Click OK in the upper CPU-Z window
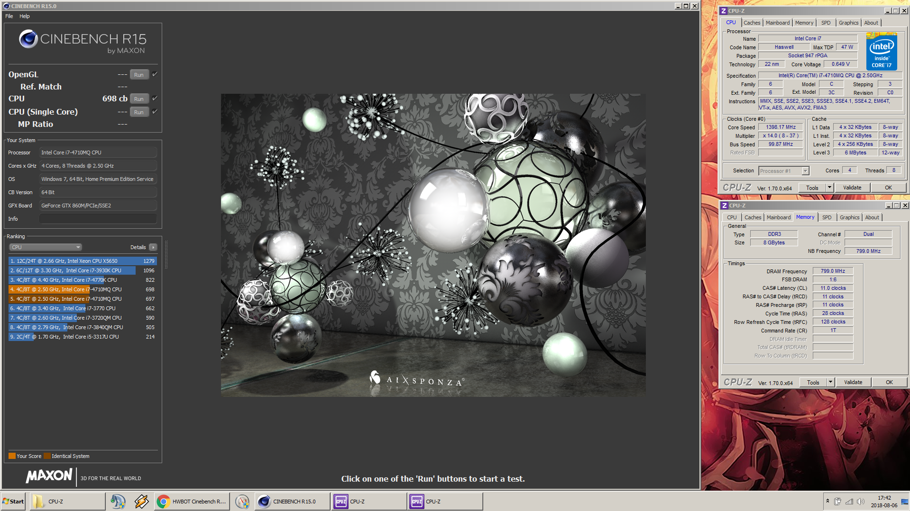The height and width of the screenshot is (511, 910). coord(888,188)
